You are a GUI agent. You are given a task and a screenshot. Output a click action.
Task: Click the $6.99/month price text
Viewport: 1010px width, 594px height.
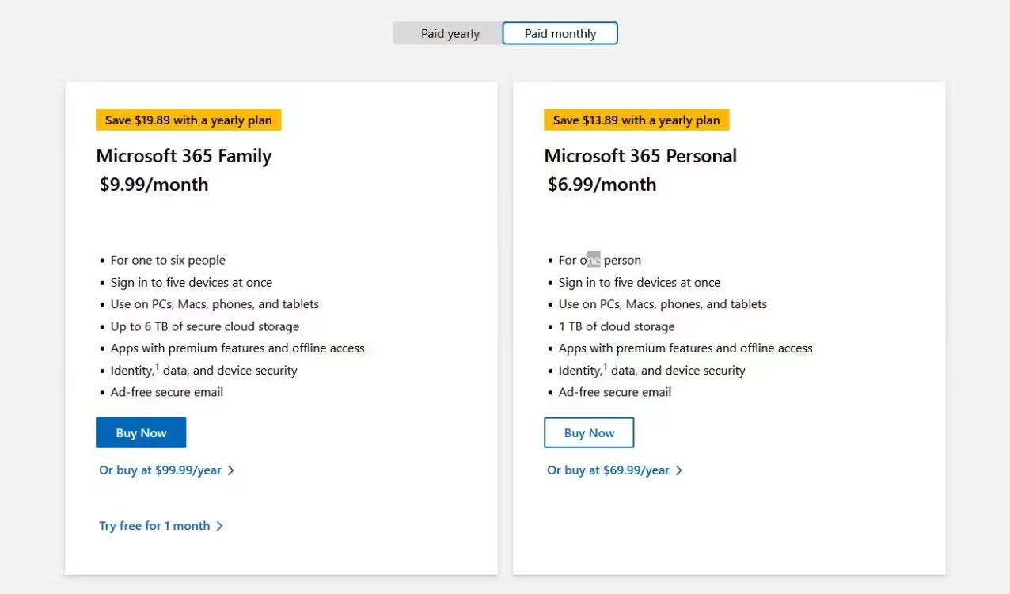[x=602, y=185]
